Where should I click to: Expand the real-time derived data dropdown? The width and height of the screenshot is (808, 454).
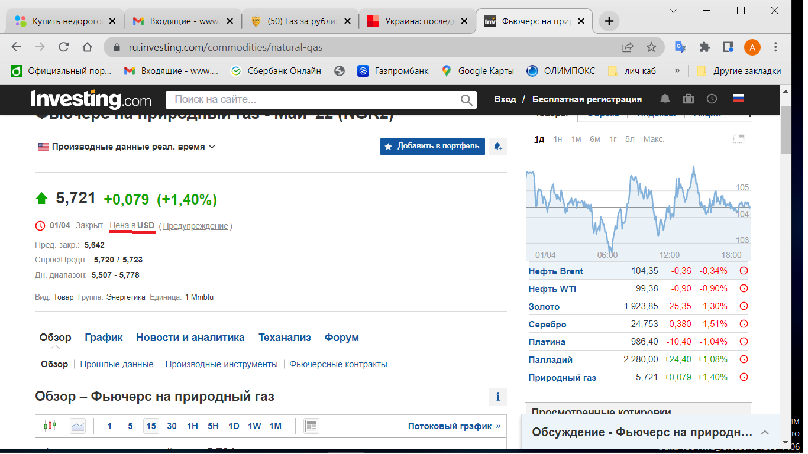127,147
